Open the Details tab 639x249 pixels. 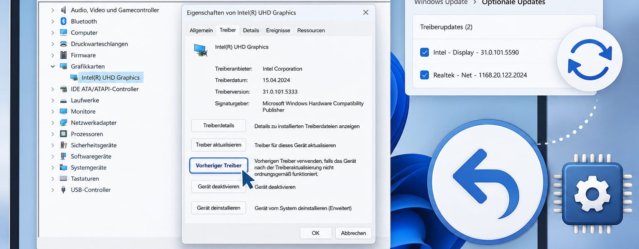point(251,30)
